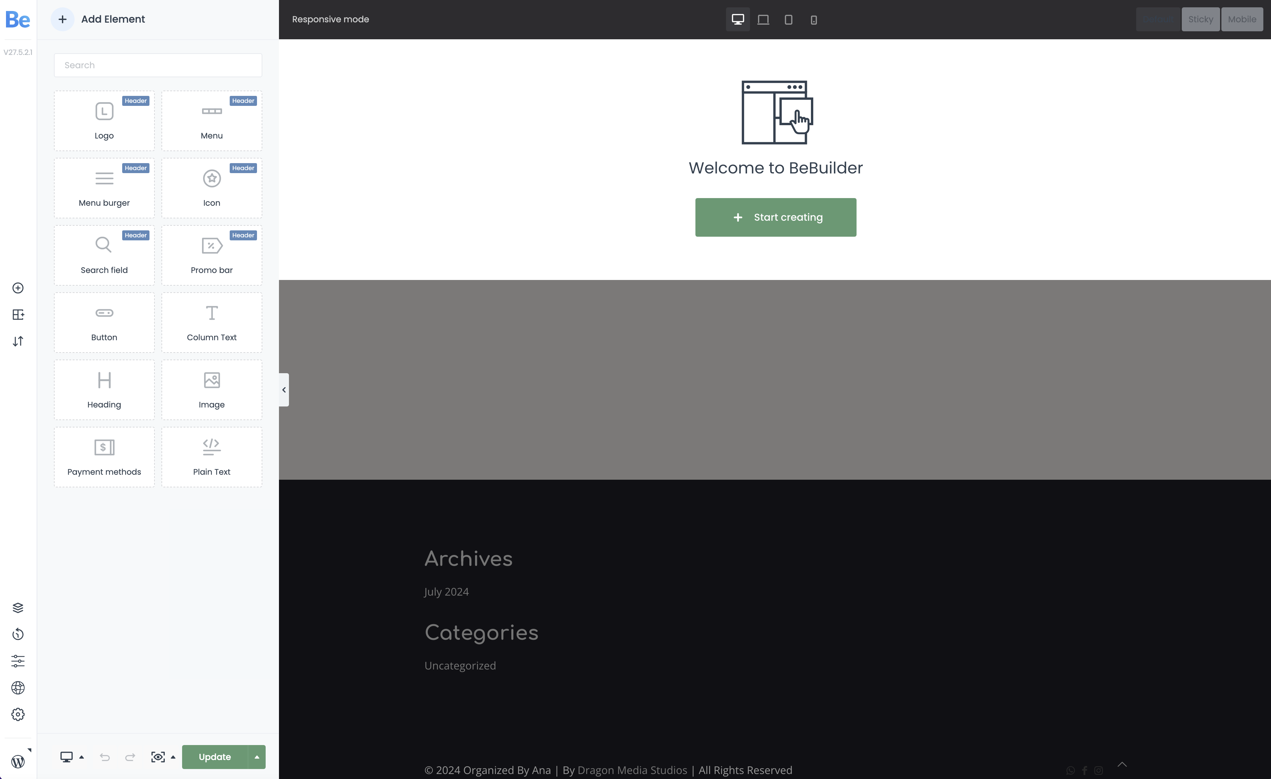
Task: Select the Sticky header tab
Action: [1200, 20]
